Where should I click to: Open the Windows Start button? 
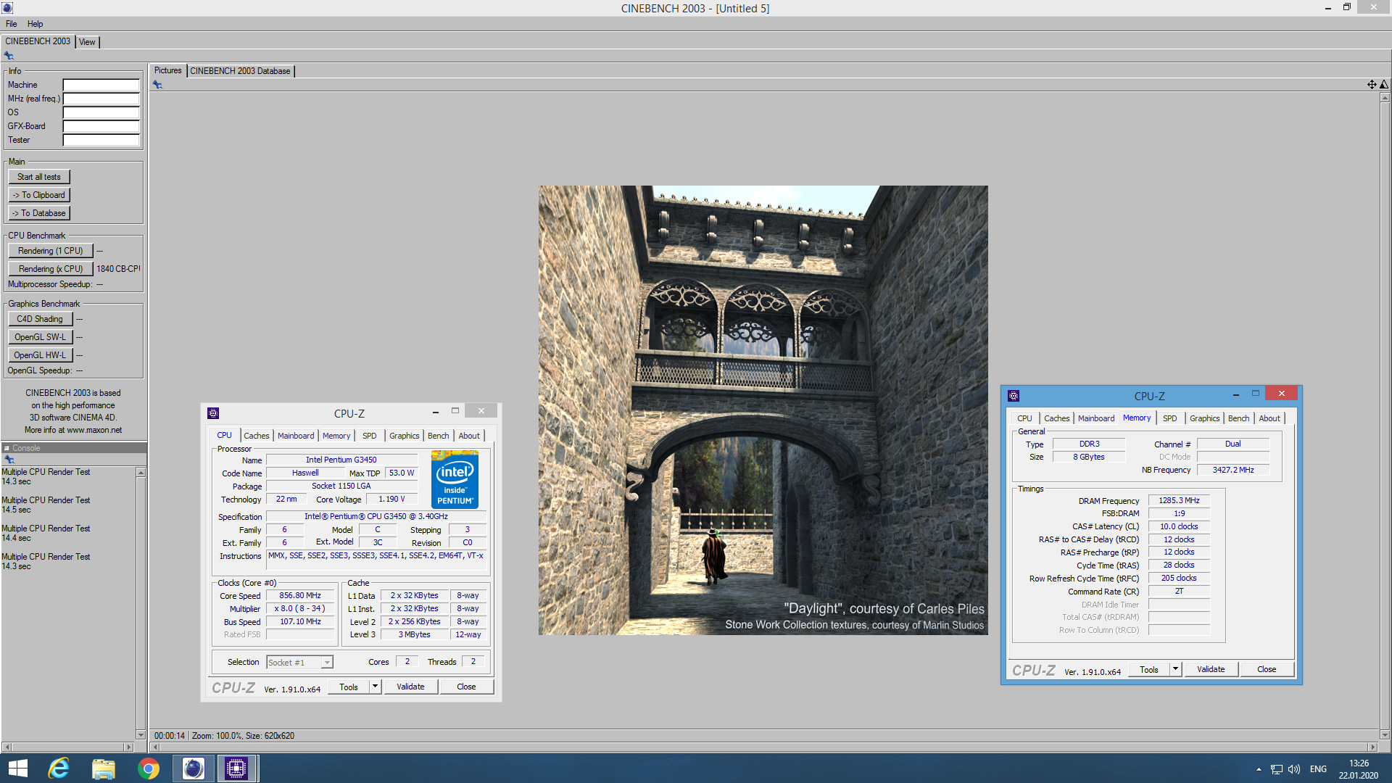tap(17, 768)
